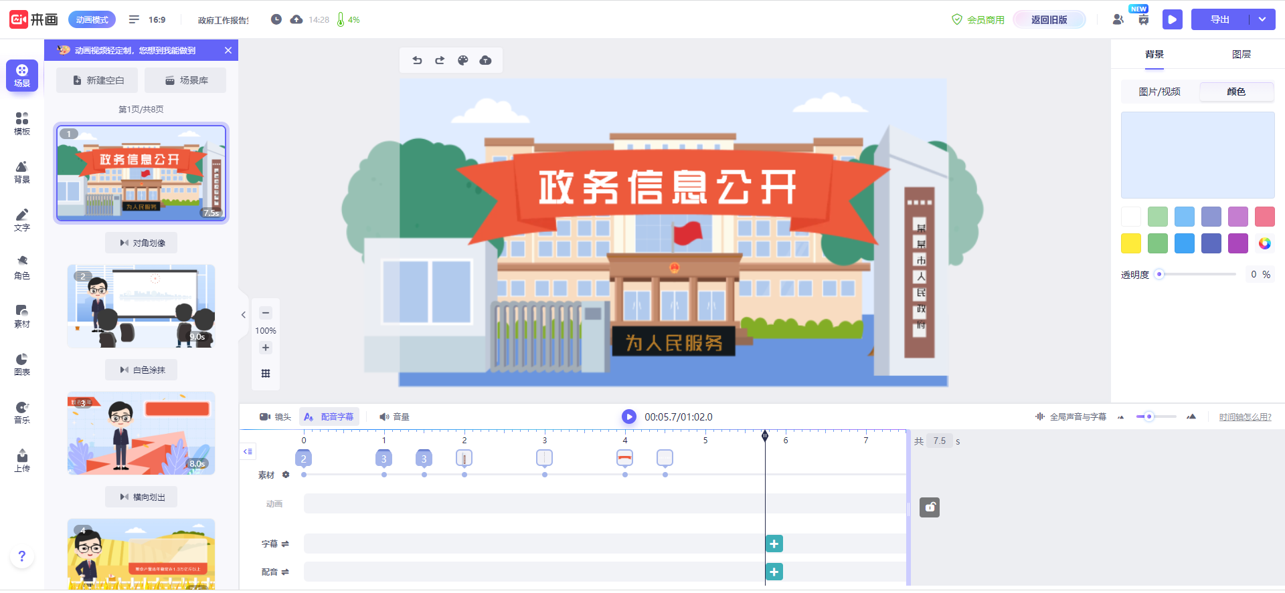Open the 配音字幕 timeline tab

pos(329,417)
